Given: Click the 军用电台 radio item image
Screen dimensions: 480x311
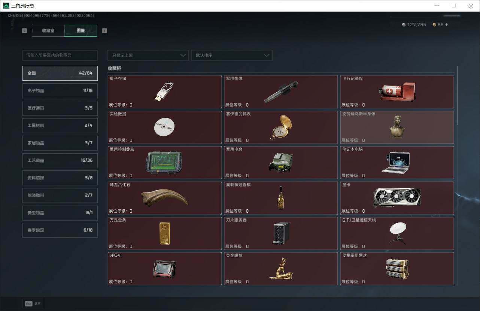Looking at the screenshot, I should pyautogui.click(x=281, y=163).
